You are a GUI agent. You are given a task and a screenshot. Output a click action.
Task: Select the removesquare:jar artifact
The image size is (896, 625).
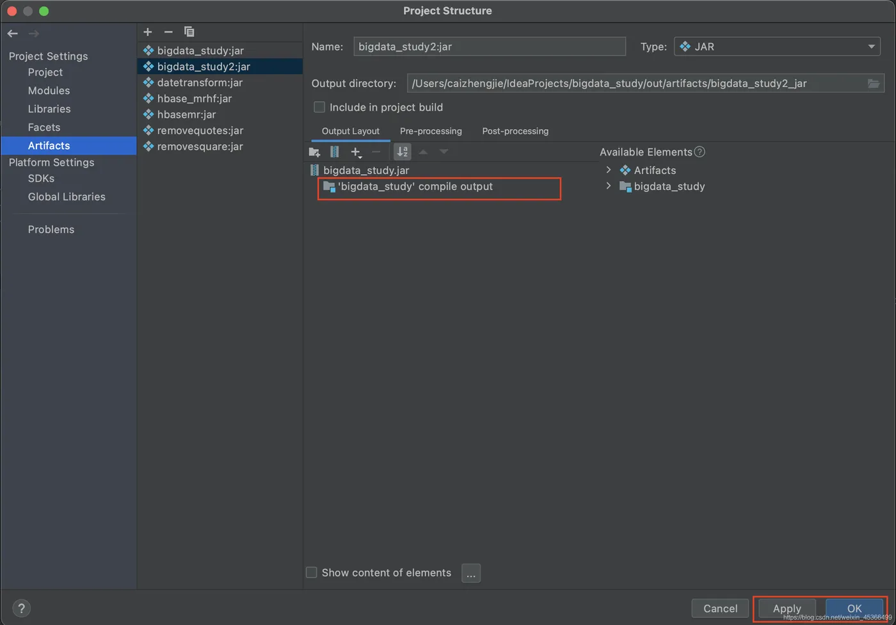click(x=220, y=146)
